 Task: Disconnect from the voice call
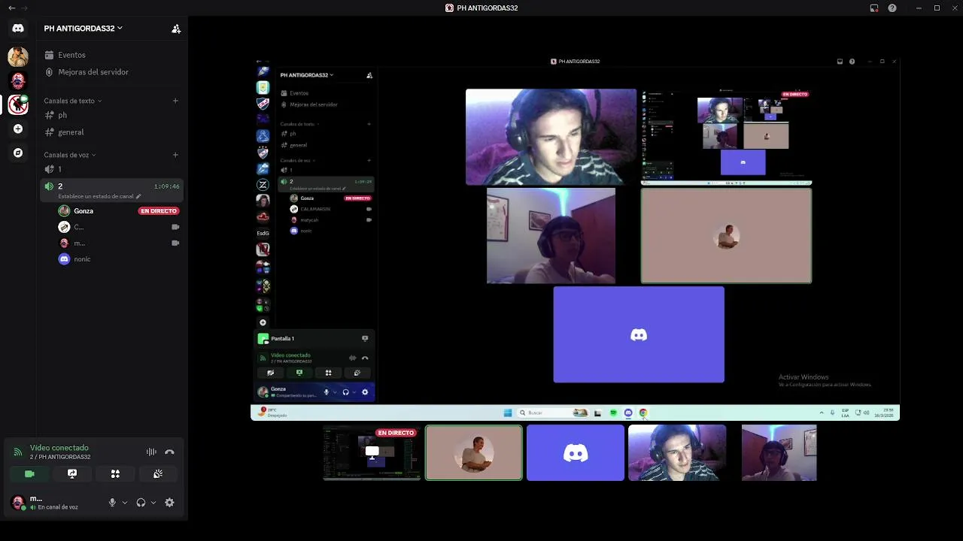pos(169,452)
